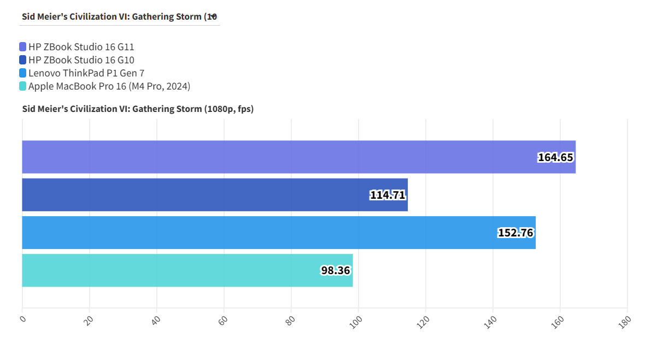
Task: Toggle the Lenovo ThinkPad P1 Gen 7 legend label
Action: click(x=86, y=73)
